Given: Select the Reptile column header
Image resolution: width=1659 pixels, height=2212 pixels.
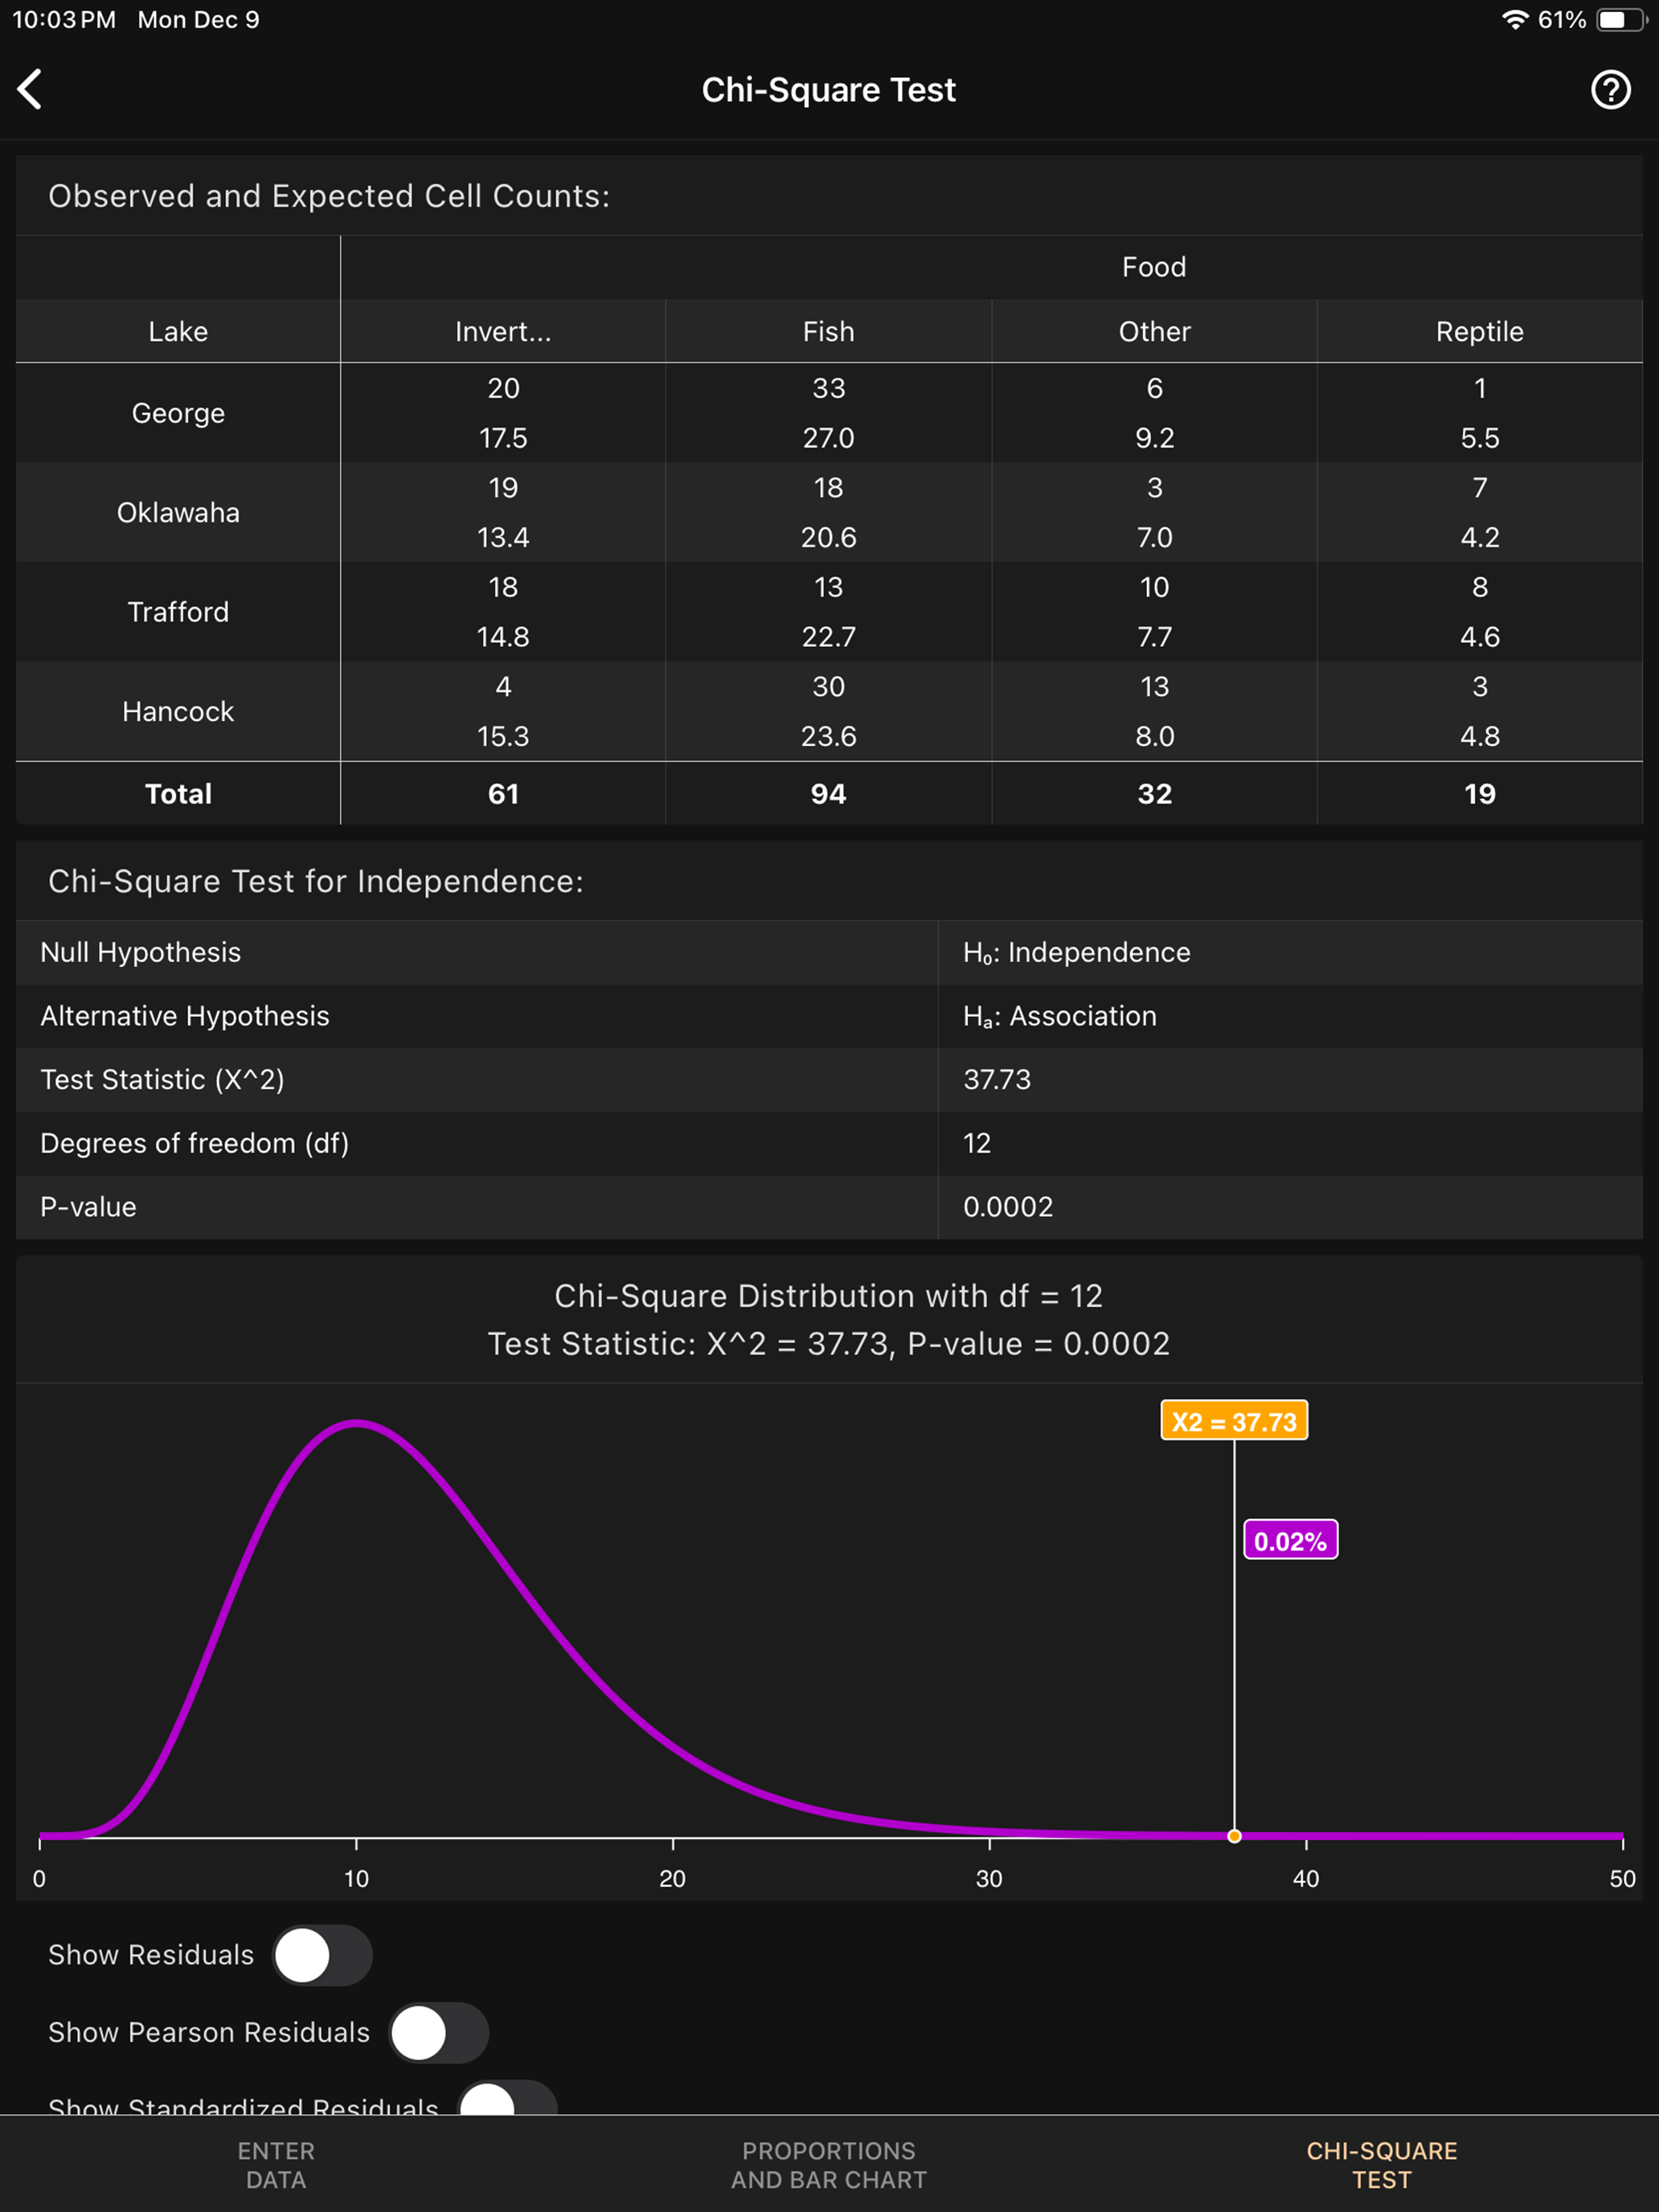Looking at the screenshot, I should point(1480,331).
